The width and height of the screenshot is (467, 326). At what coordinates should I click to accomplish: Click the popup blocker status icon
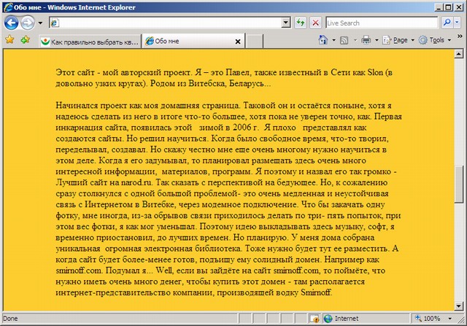pyautogui.click(x=314, y=319)
